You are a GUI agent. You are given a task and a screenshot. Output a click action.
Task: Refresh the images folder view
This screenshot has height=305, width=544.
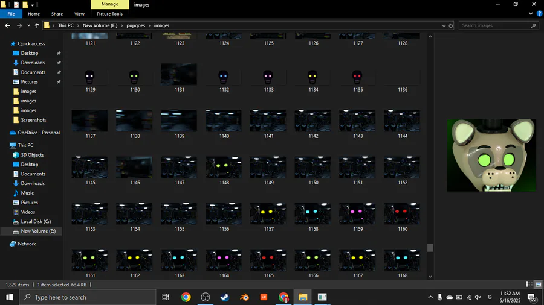tap(451, 25)
